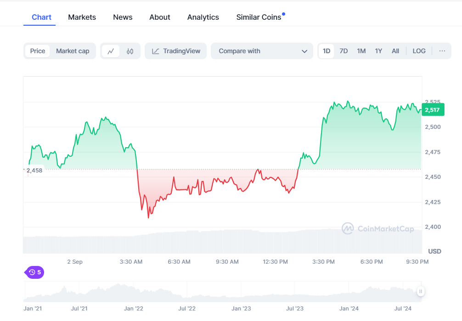Click the blue dot on Similar Coins

284,14
